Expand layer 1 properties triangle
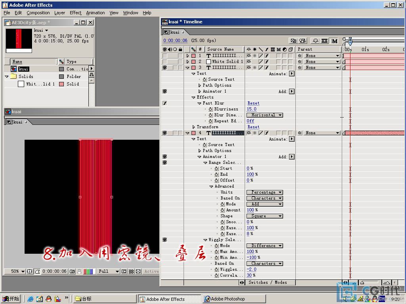The width and height of the screenshot is (406, 304). pyautogui.click(x=188, y=55)
